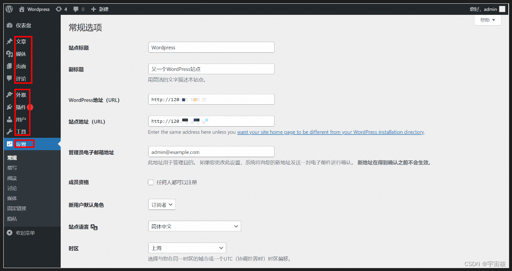Open the 工具 tools section
Viewport: 512px width, 271px height.
pyautogui.click(x=21, y=131)
